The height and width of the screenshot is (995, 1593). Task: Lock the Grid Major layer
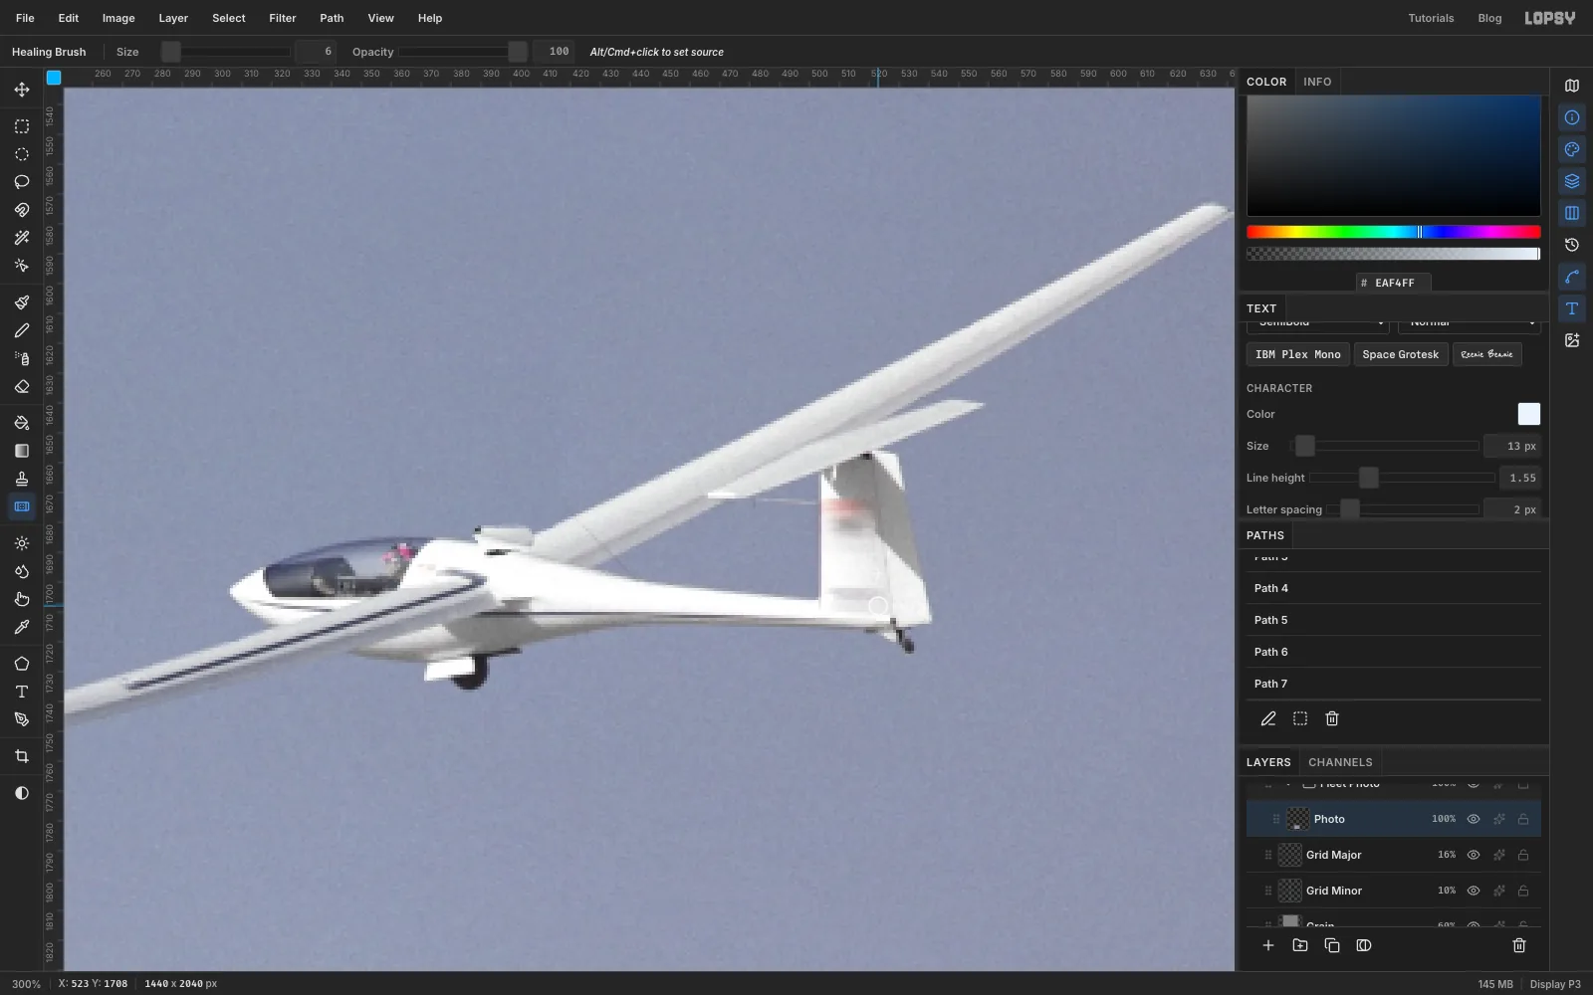pos(1523,855)
